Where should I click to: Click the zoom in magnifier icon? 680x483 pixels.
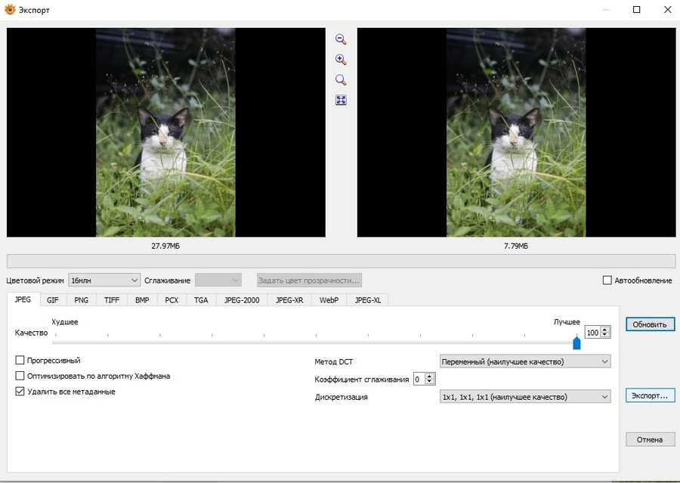(x=341, y=60)
